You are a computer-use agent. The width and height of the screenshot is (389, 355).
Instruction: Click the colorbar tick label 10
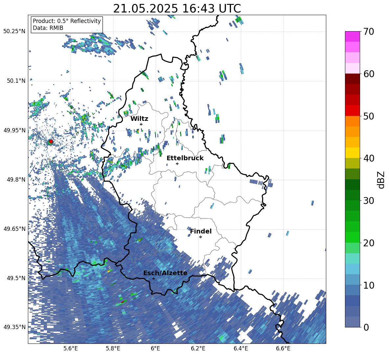[x=369, y=285]
